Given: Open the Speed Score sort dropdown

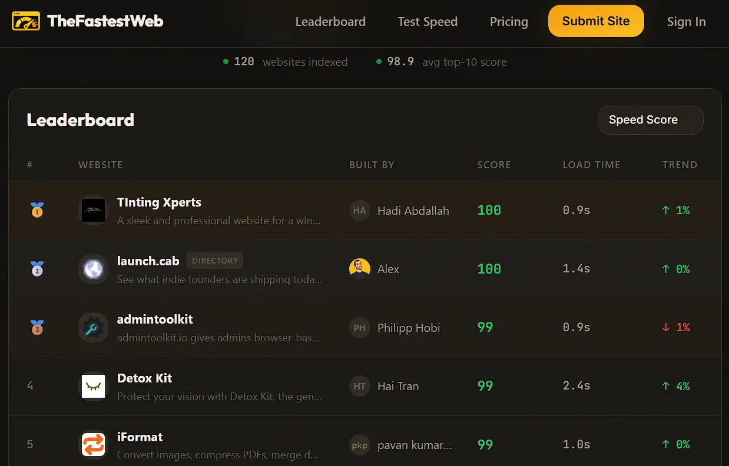Looking at the screenshot, I should 651,119.
